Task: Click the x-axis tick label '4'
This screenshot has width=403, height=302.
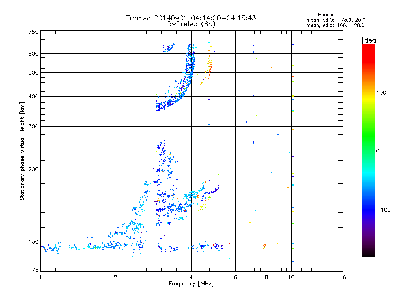Action: point(191,277)
